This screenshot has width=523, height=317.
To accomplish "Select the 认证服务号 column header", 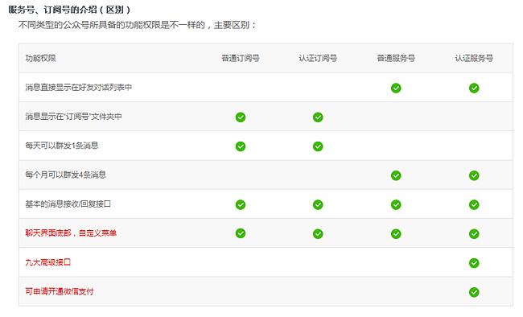I will 474,58.
